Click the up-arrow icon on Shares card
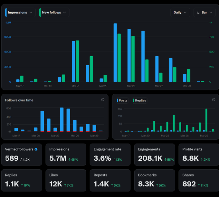Image resolution: width=219 pixels, height=197 pixels. (199, 185)
